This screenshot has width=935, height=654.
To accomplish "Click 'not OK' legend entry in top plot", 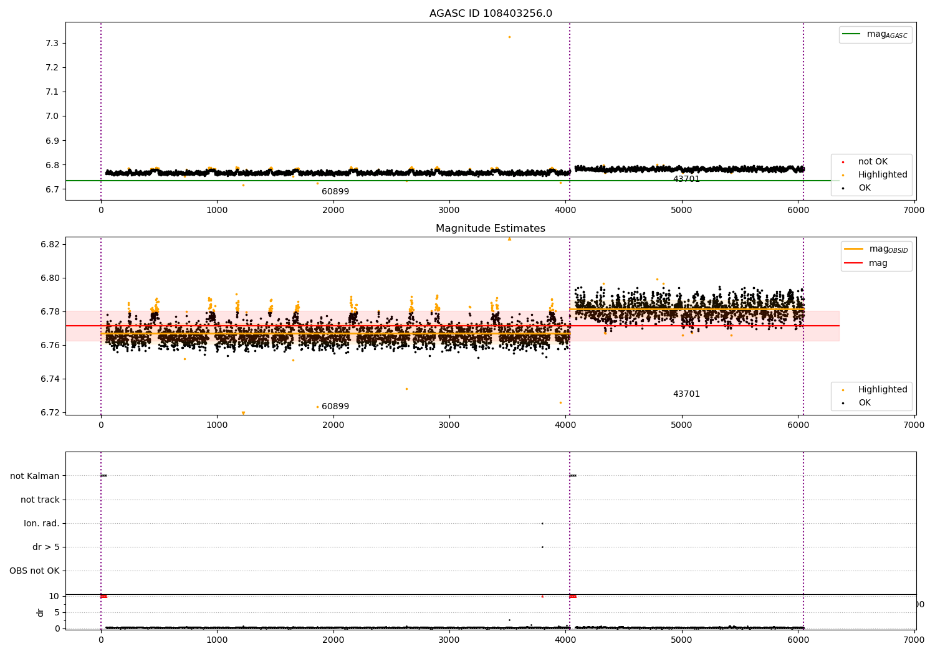I will tap(872, 162).
